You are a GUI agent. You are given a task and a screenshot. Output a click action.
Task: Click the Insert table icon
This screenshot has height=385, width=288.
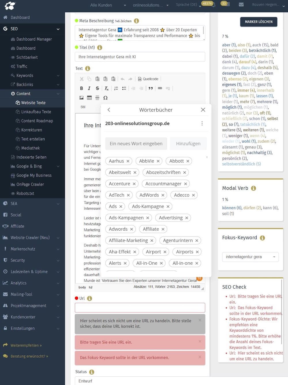(x=89, y=98)
